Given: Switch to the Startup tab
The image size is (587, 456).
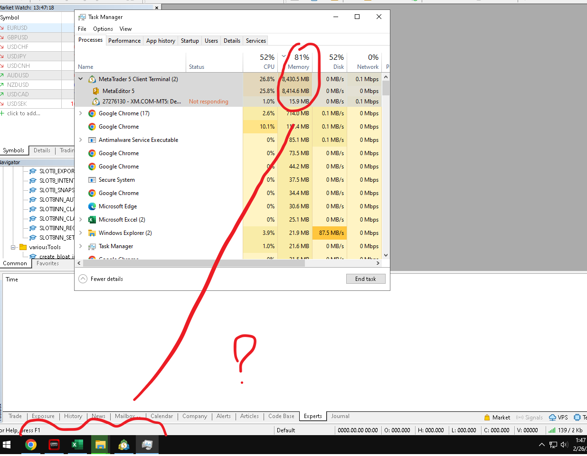Looking at the screenshot, I should 190,41.
